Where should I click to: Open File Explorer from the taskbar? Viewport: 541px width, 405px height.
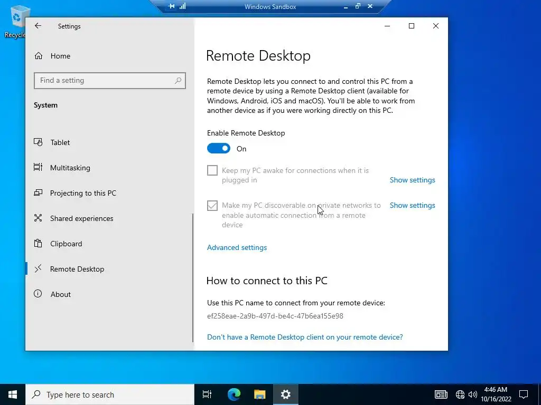(260, 394)
